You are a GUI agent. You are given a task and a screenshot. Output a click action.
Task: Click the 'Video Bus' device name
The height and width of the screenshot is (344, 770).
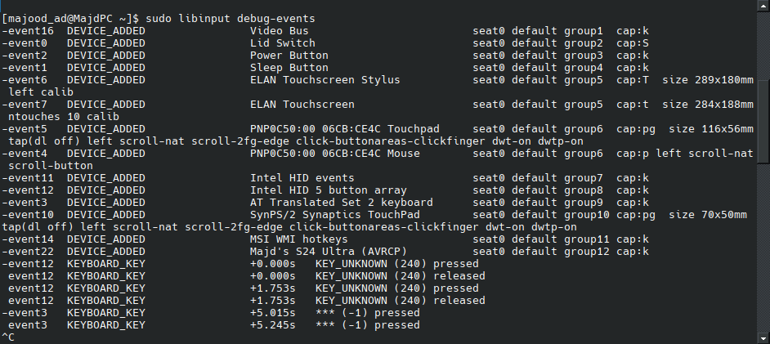click(280, 31)
